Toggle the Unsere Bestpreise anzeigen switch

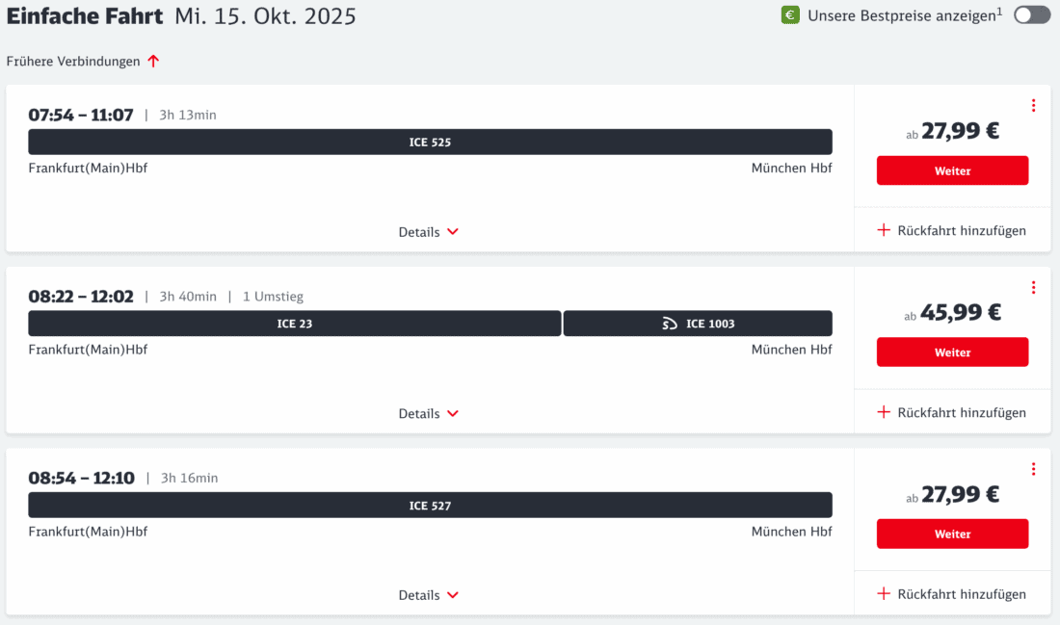1032,15
